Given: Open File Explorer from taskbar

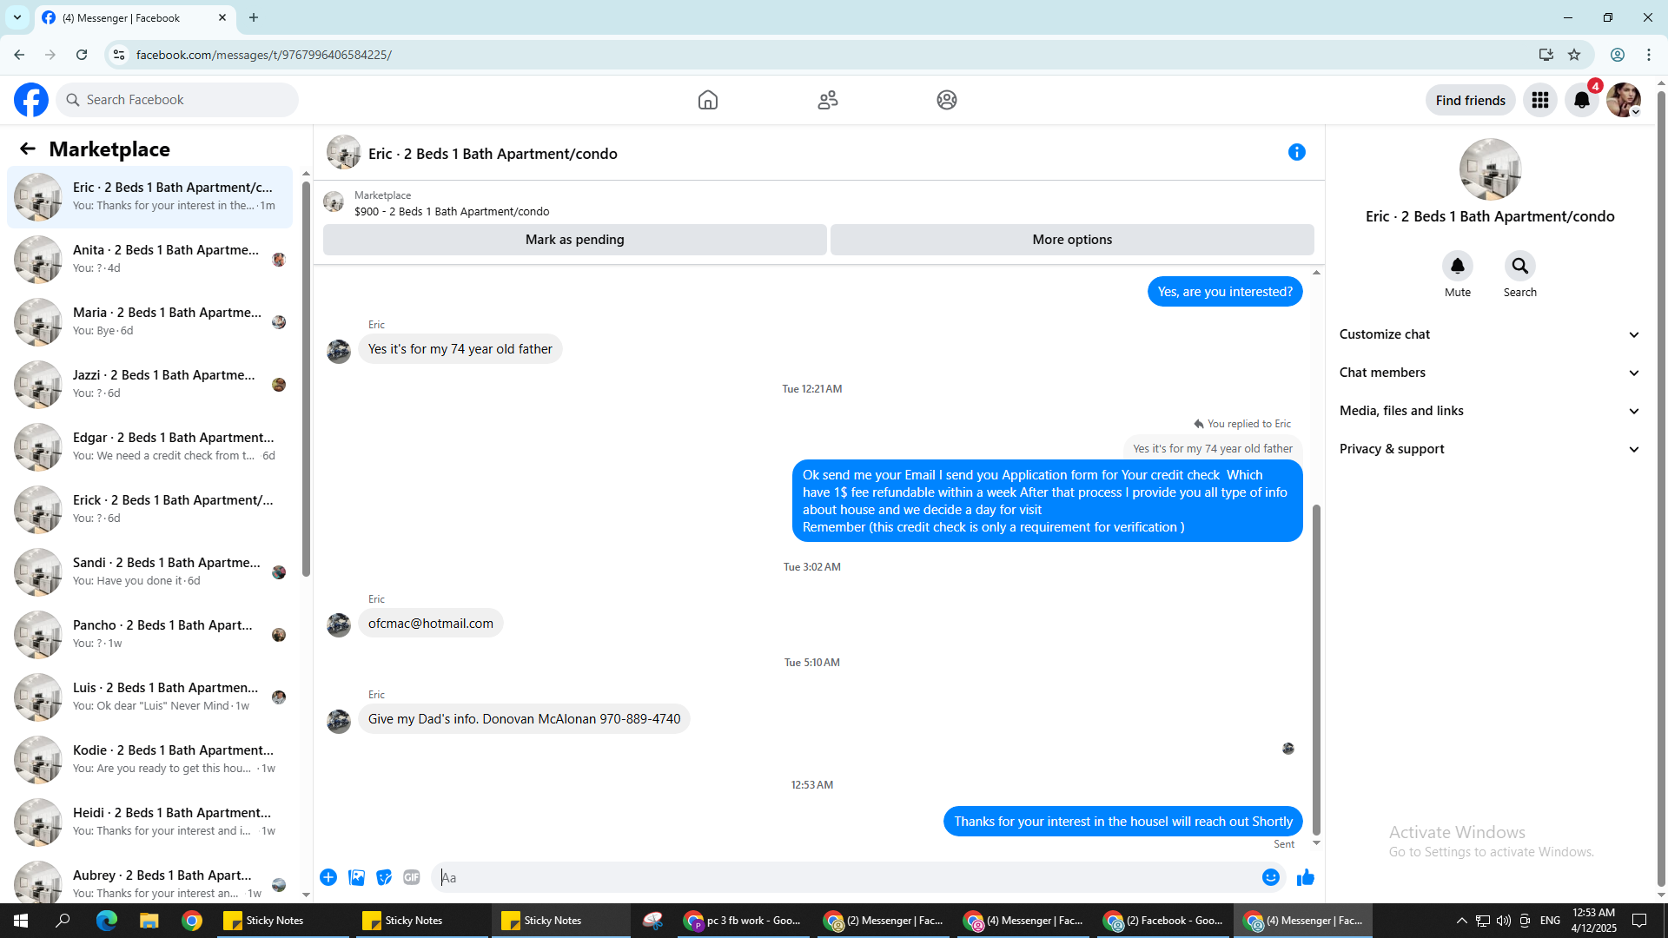Looking at the screenshot, I should (x=149, y=921).
